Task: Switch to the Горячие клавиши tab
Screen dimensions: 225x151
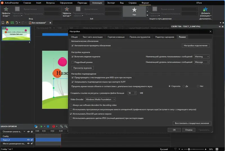Action: click(115, 37)
